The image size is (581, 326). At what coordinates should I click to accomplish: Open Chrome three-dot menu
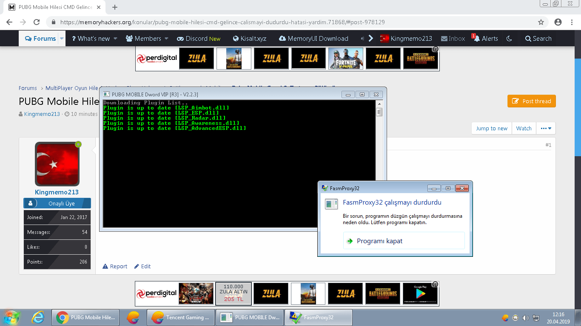[572, 22]
